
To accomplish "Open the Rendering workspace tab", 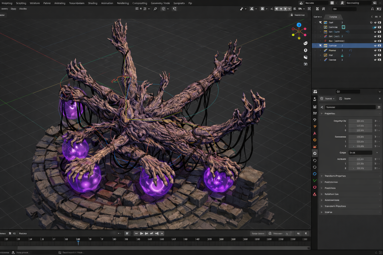I will point(123,3).
